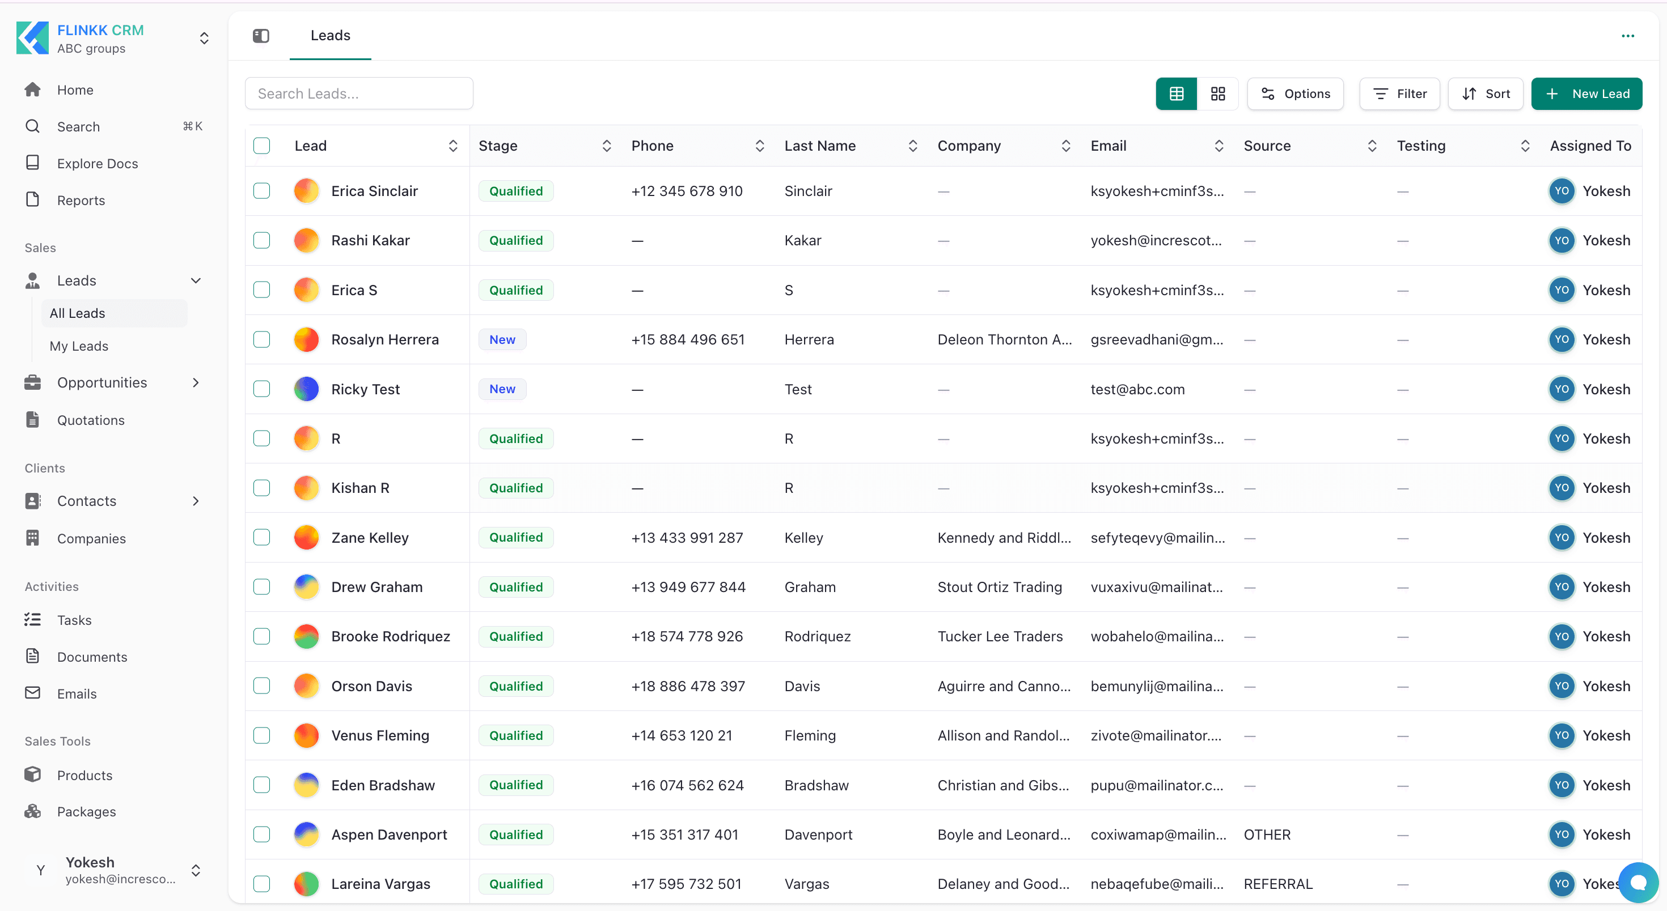The height and width of the screenshot is (911, 1667).
Task: Click the YO badge in Rashi Kakar row
Action: 1562,241
